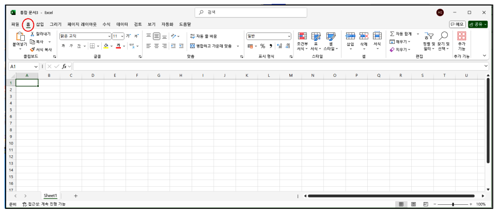Click the search box labeled 검색
The image size is (499, 211).
pos(251,12)
